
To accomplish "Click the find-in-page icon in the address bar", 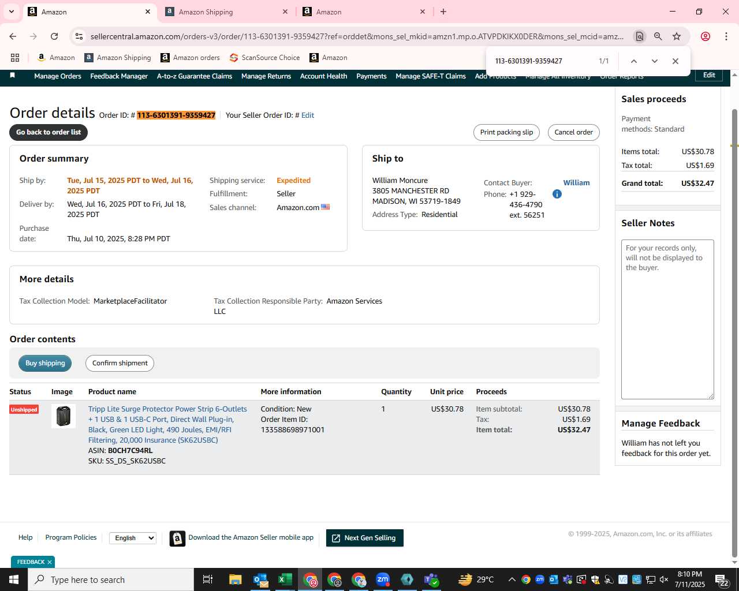I will pyautogui.click(x=639, y=36).
